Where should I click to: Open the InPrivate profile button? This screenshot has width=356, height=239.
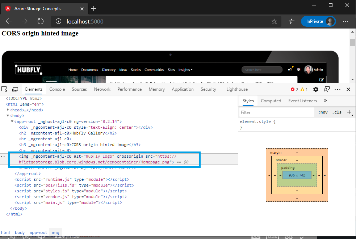click(x=318, y=21)
